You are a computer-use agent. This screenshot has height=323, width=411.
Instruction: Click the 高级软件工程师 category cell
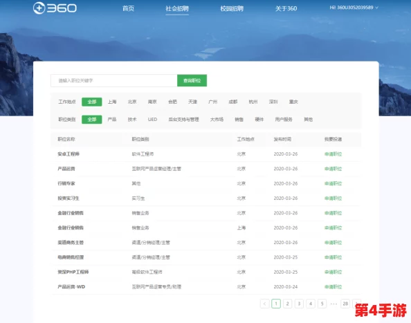147,272
